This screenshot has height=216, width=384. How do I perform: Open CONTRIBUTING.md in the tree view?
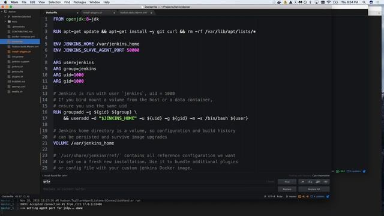tap(22, 32)
